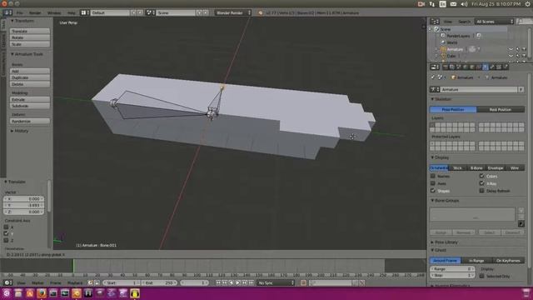Click the Subdivide button in tool shelf

point(30,106)
